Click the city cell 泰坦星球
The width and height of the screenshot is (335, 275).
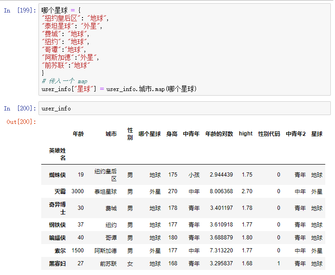tap(106, 191)
